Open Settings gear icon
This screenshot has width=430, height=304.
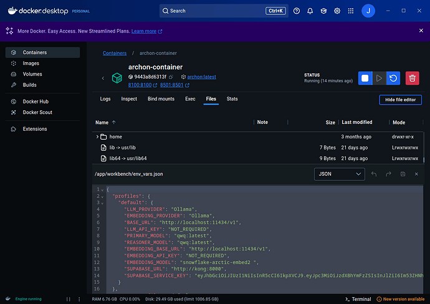click(x=337, y=11)
